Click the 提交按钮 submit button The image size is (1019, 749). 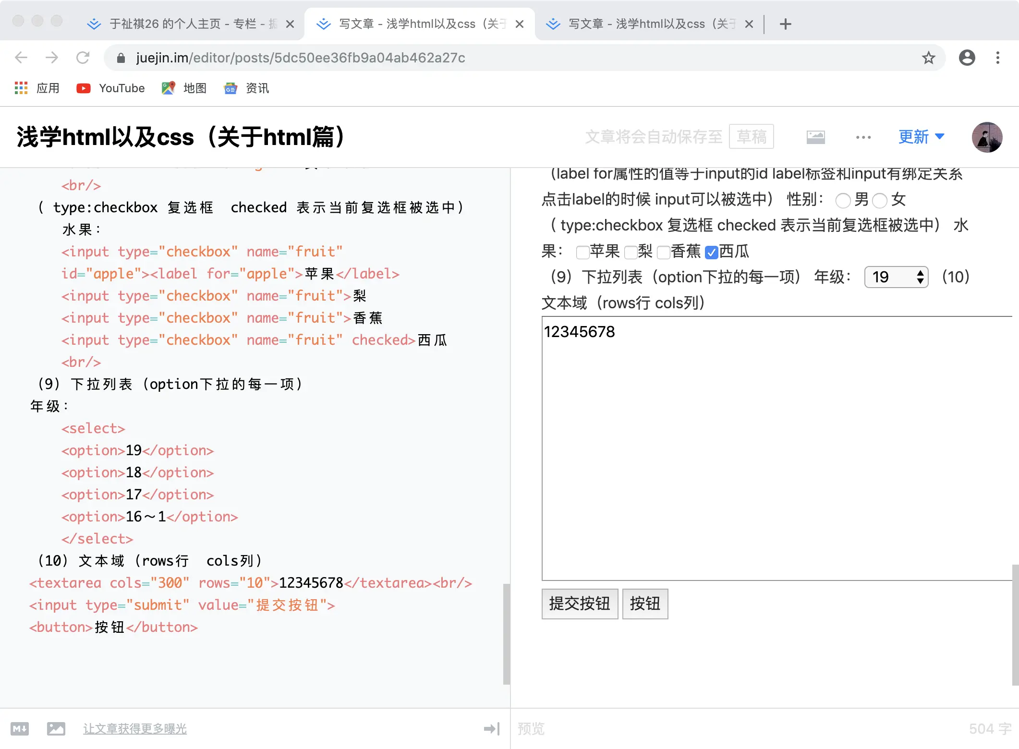click(x=579, y=604)
